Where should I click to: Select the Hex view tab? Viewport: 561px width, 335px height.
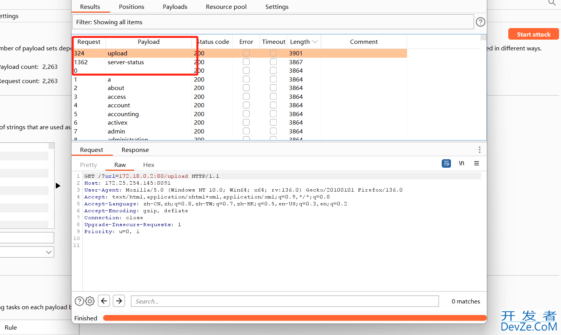tap(149, 165)
